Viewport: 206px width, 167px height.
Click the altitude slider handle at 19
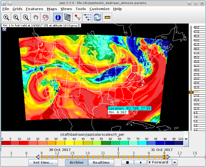click(x=191, y=92)
